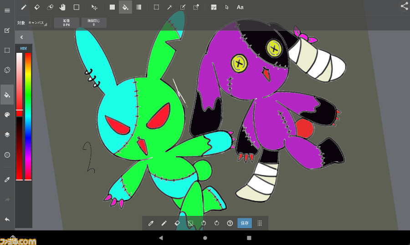Select the Selection Eraser tool
This screenshot has height=245, width=410.
pos(196,7)
